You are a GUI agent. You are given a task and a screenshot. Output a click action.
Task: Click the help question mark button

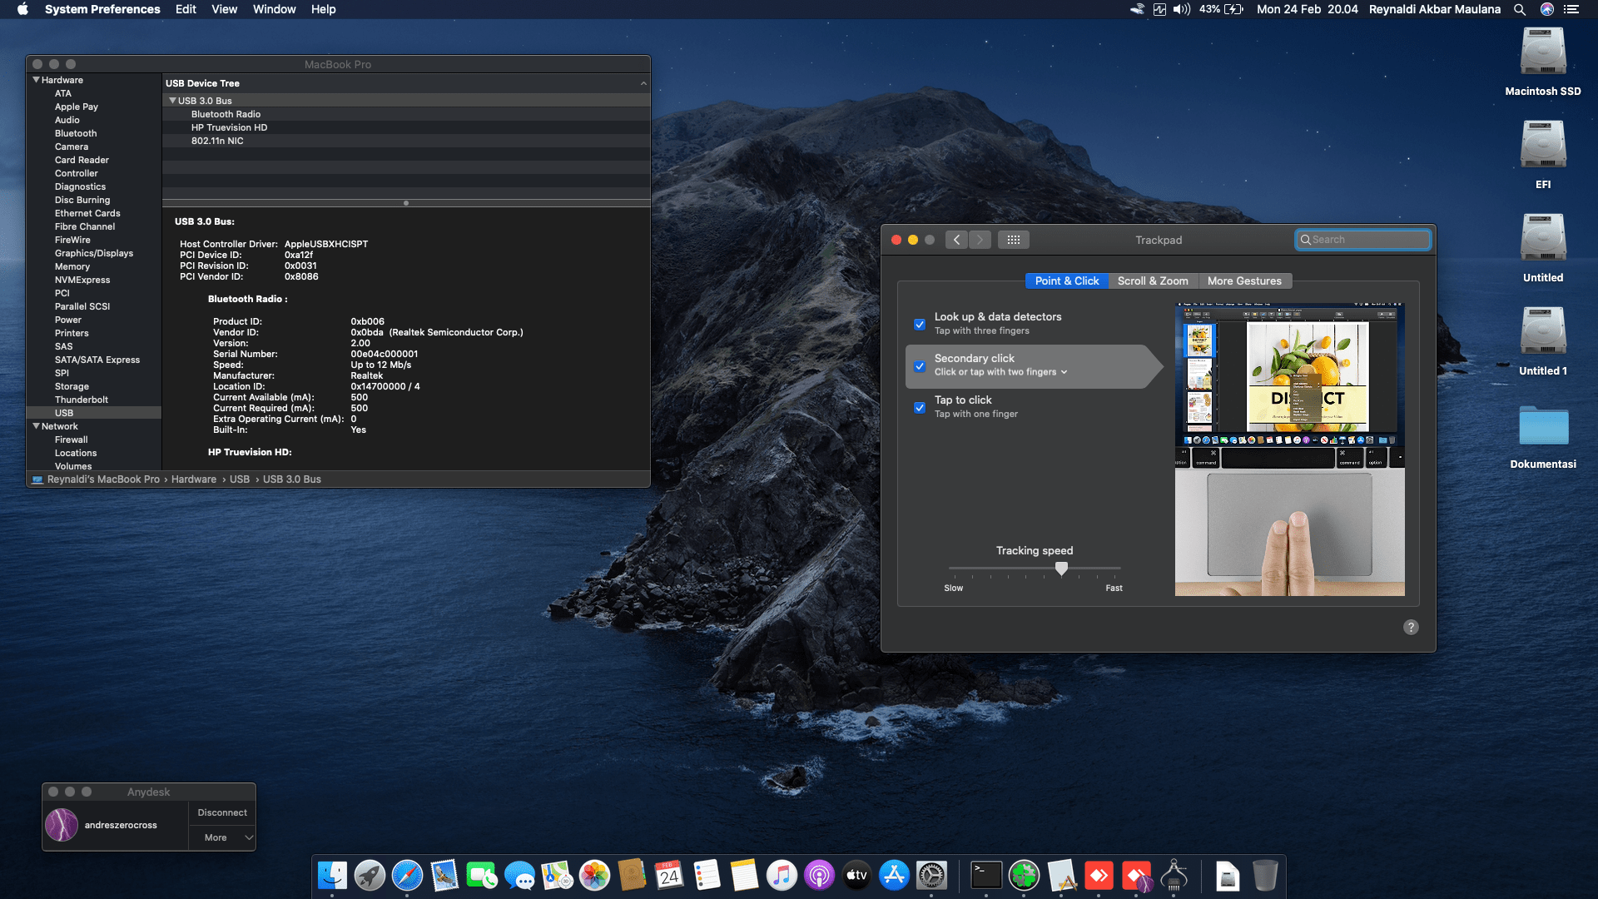(x=1411, y=628)
